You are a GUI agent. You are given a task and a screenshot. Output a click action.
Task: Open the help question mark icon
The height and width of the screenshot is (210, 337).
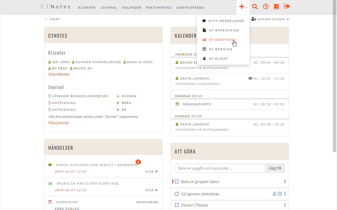[x=266, y=7]
